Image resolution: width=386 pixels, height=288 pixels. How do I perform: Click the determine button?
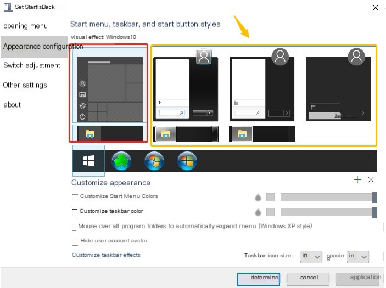259,279
